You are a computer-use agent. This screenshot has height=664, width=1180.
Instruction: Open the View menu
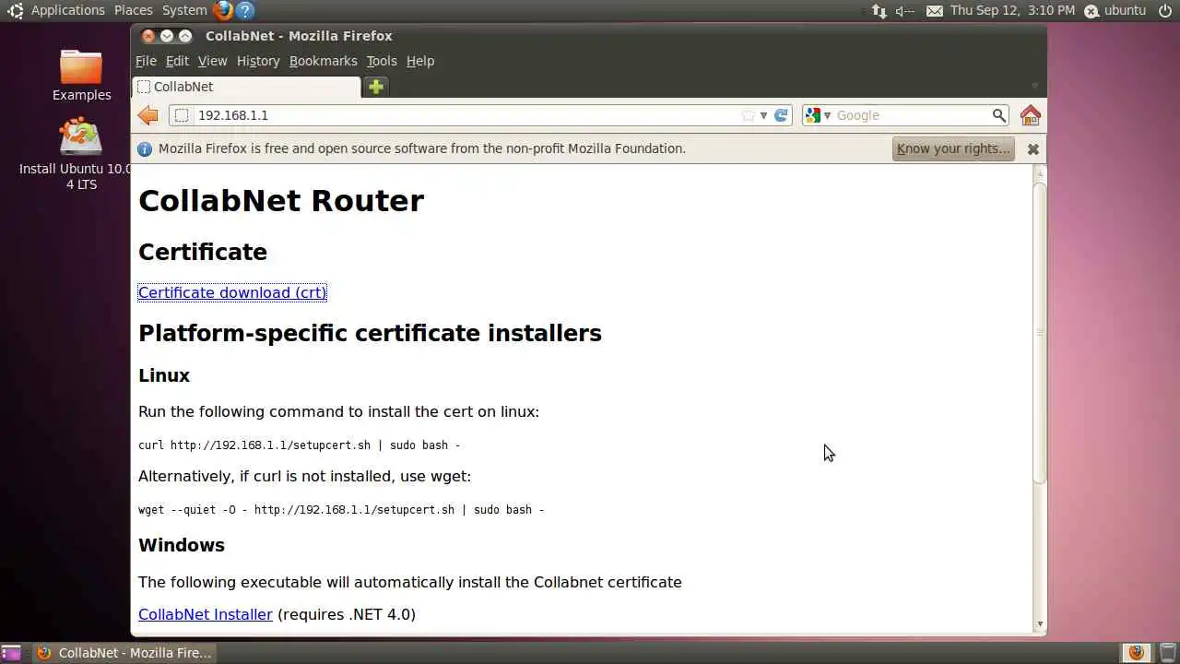212,61
